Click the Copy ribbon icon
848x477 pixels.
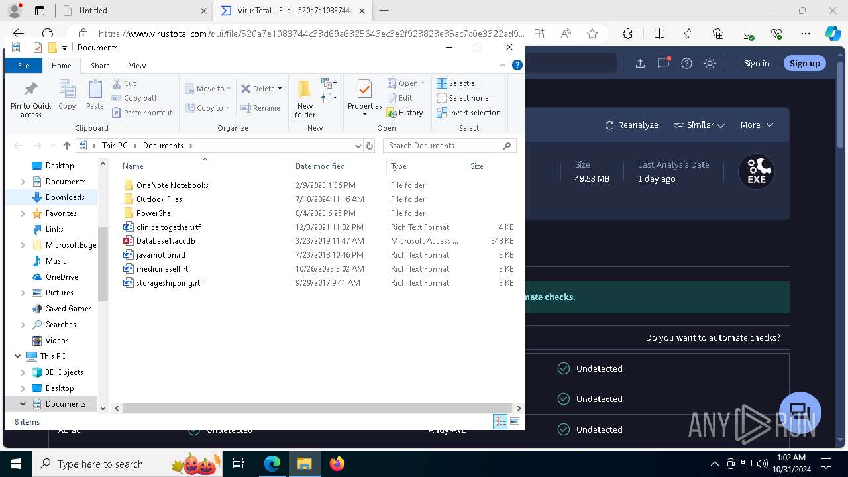(x=67, y=95)
